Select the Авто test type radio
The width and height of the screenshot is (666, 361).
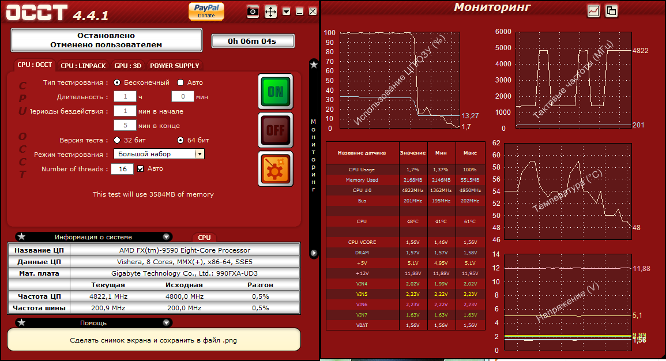click(x=180, y=82)
